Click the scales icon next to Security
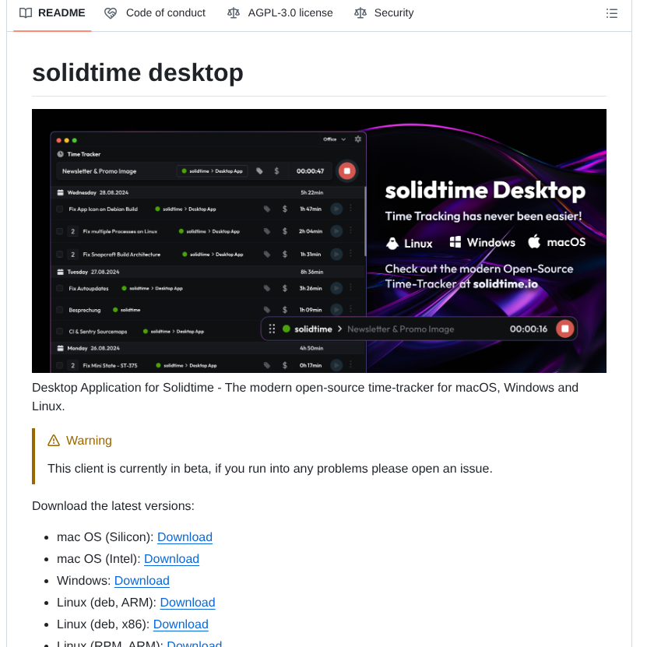The height and width of the screenshot is (647, 647). [359, 12]
